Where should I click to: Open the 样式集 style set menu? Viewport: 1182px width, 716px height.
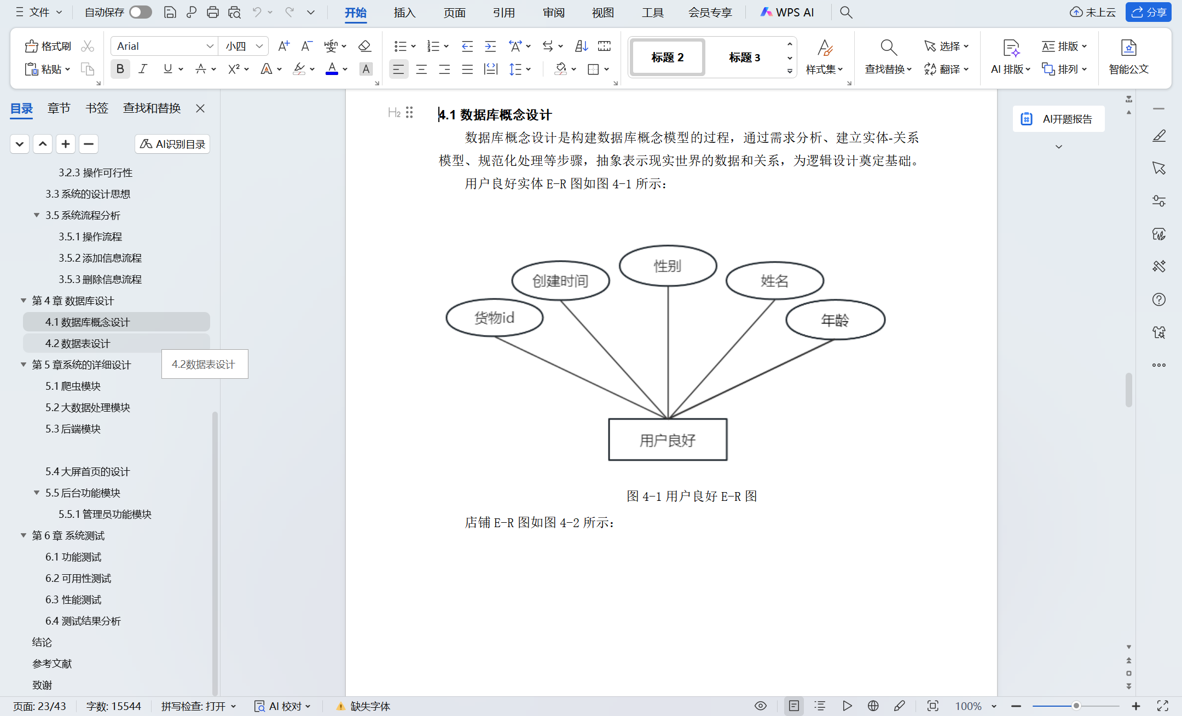point(824,57)
